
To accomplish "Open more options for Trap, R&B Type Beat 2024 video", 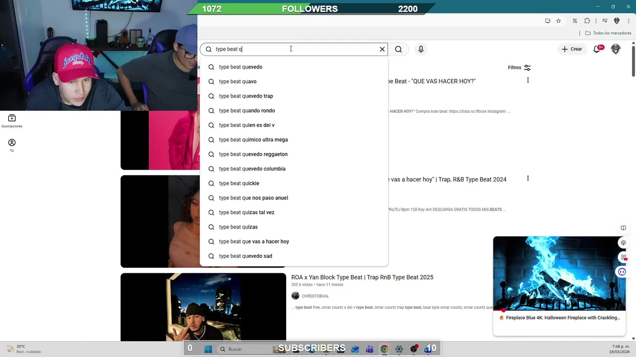I will pos(528,178).
